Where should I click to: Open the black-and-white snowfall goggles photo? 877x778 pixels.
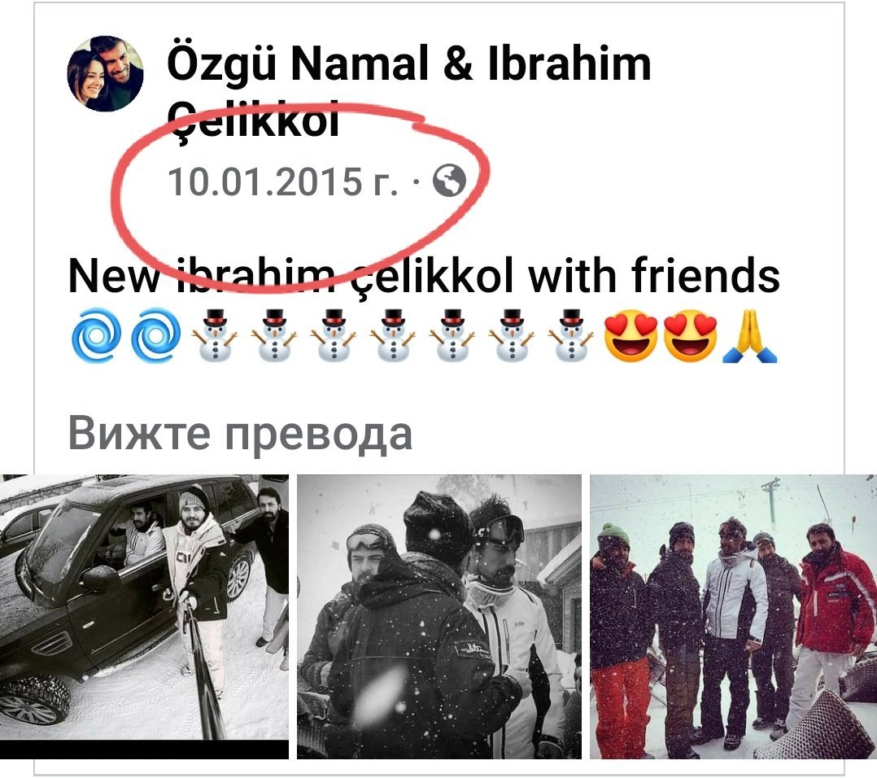[x=439, y=616]
